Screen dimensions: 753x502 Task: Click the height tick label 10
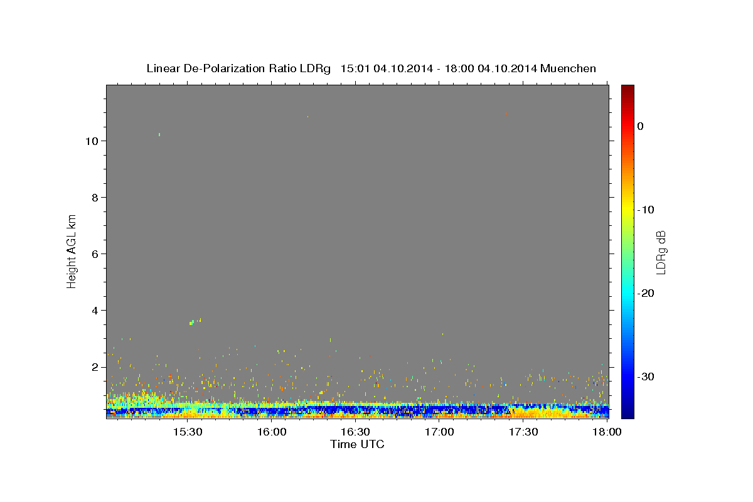(93, 141)
